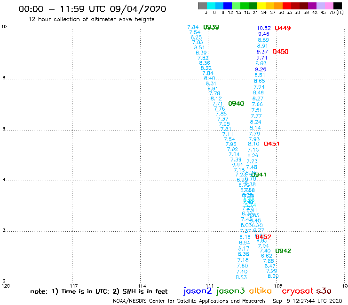
Task: Click the 12 hour collection subtitle
Action: pos(91,19)
